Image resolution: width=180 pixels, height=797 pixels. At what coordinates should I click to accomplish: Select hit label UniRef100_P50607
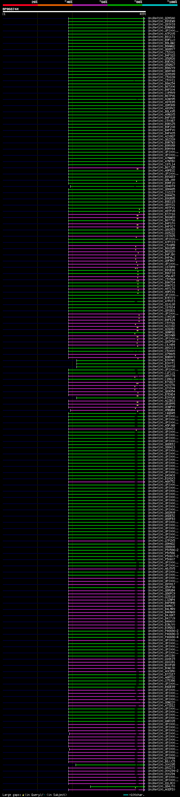click(x=161, y=560)
